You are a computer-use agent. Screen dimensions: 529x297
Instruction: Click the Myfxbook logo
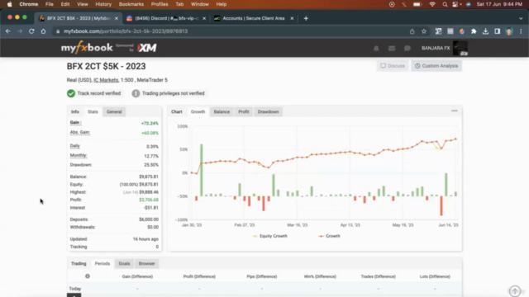[87, 48]
